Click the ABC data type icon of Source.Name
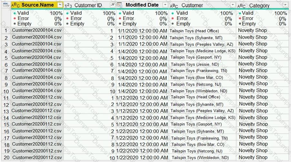The height and width of the screenshot is (162, 291). (15, 5)
